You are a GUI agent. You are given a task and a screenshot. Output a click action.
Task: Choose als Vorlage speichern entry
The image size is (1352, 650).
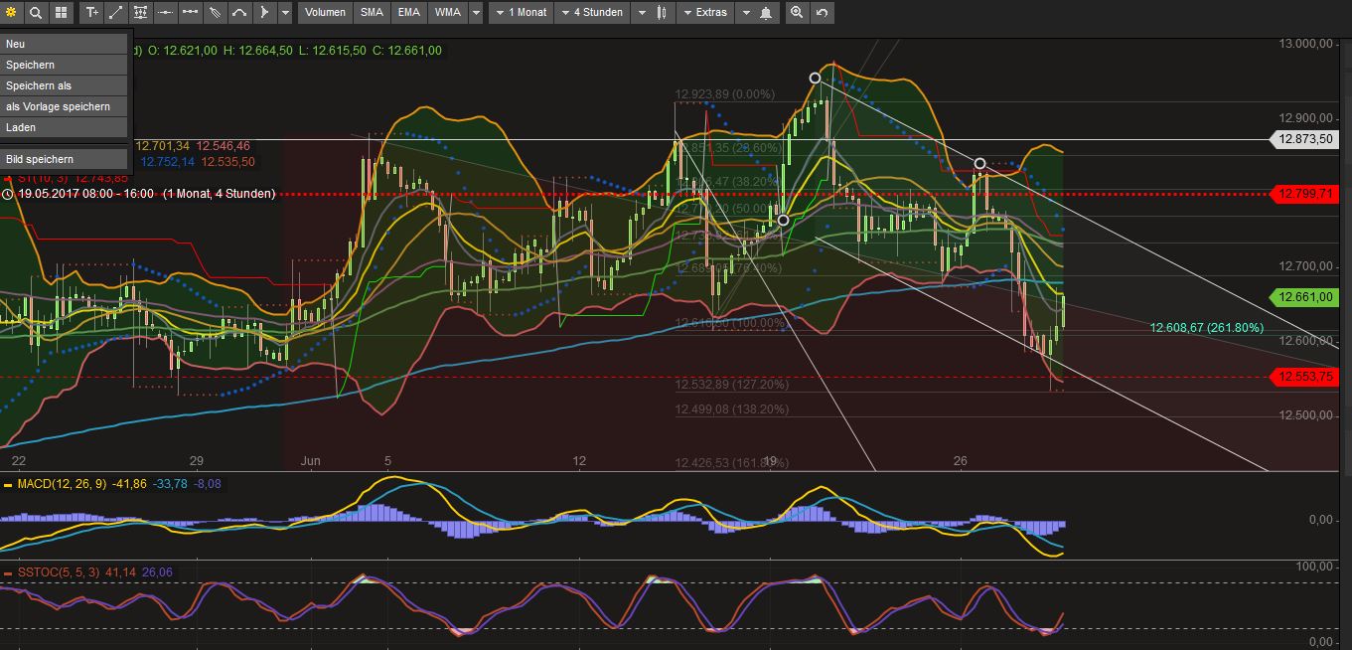pos(65,106)
